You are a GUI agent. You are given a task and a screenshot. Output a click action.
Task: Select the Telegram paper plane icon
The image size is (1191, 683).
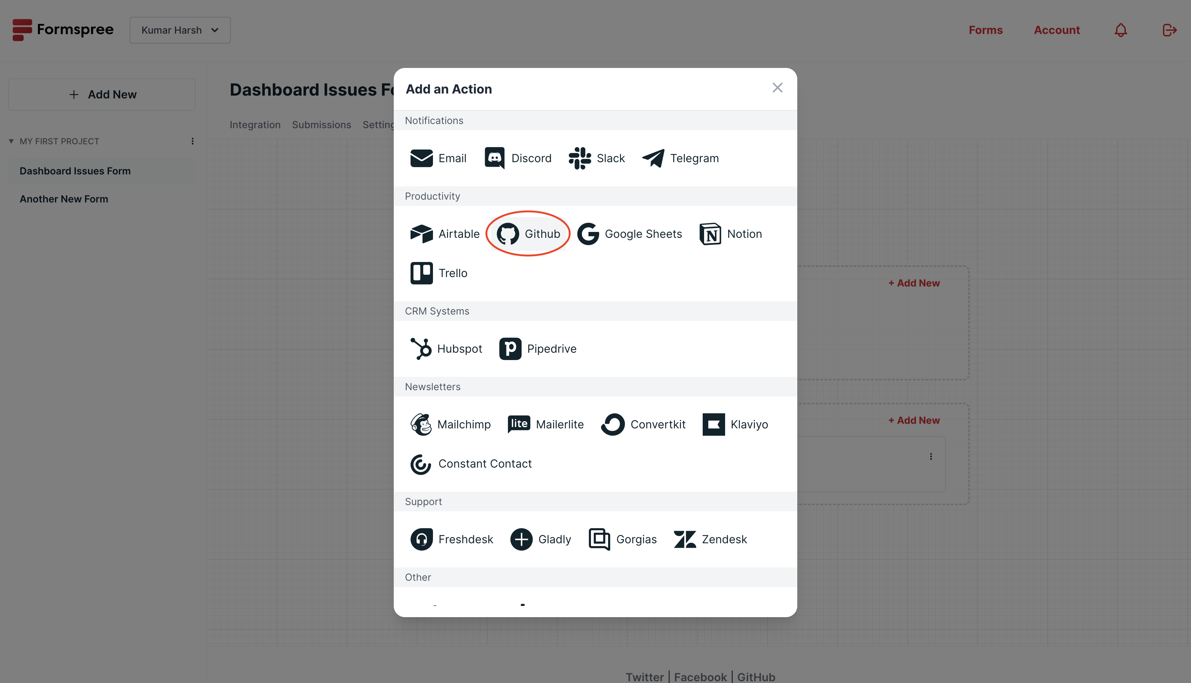[653, 158]
